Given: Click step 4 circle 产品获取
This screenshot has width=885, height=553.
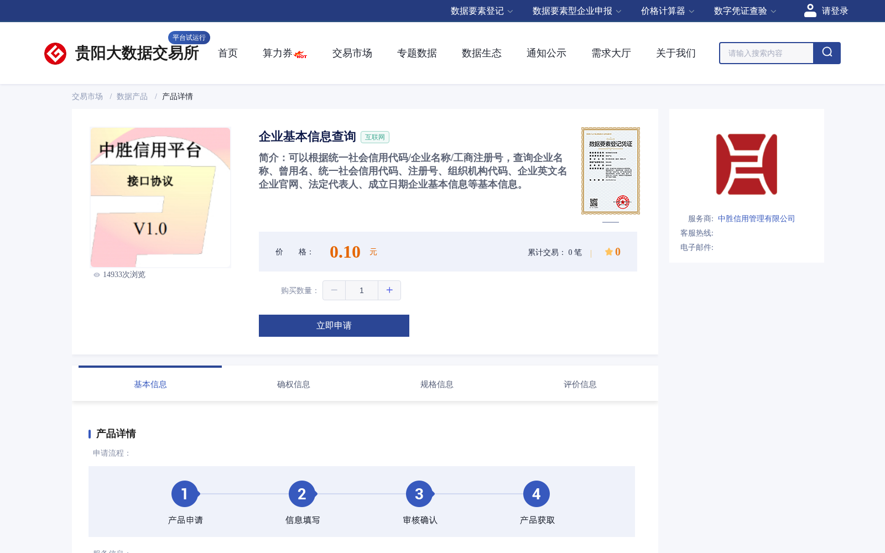Looking at the screenshot, I should (537, 494).
